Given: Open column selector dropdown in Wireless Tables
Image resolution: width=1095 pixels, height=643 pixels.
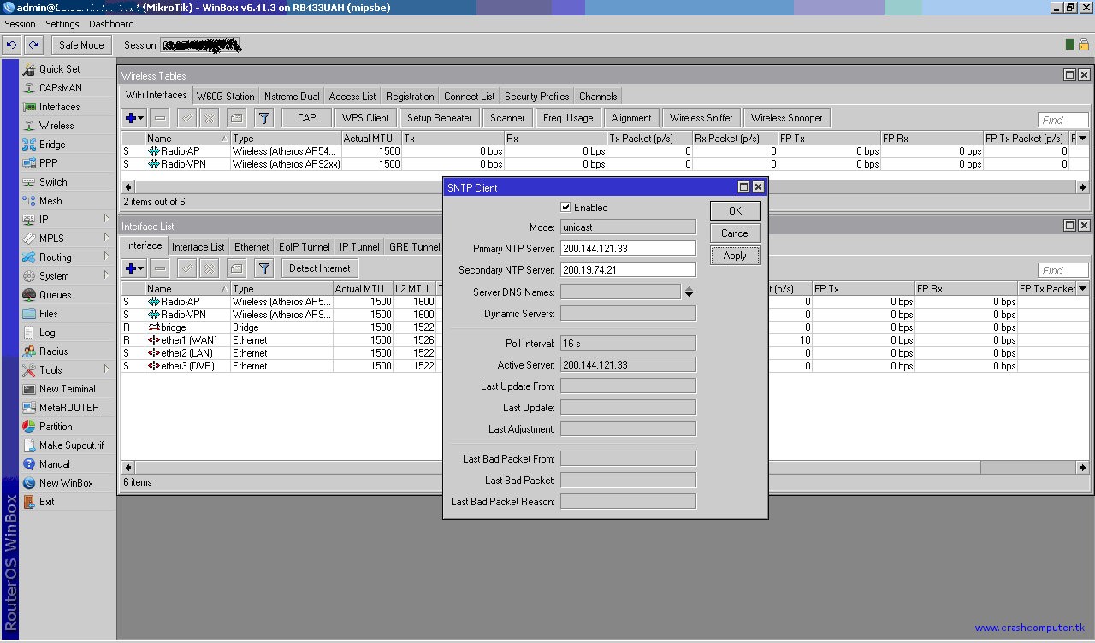Looking at the screenshot, I should point(1082,138).
